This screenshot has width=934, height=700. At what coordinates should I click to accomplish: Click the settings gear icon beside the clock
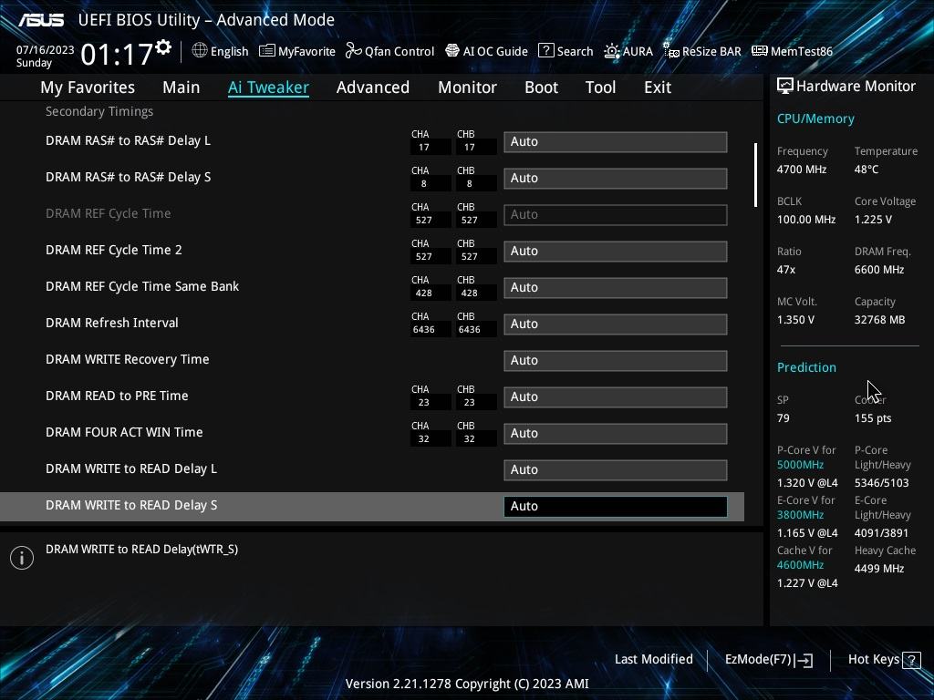pos(163,47)
